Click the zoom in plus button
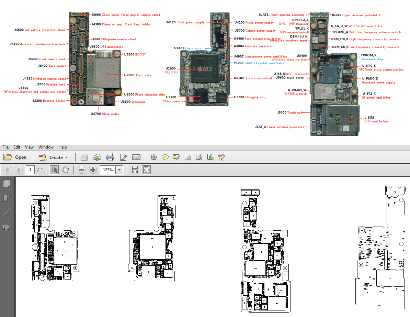The width and height of the screenshot is (410, 317). pyautogui.click(x=93, y=170)
